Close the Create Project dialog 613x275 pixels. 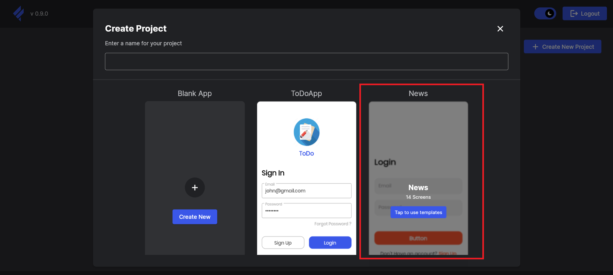(x=500, y=29)
